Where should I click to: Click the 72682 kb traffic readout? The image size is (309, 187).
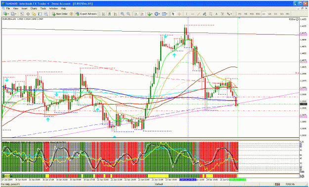290,184
